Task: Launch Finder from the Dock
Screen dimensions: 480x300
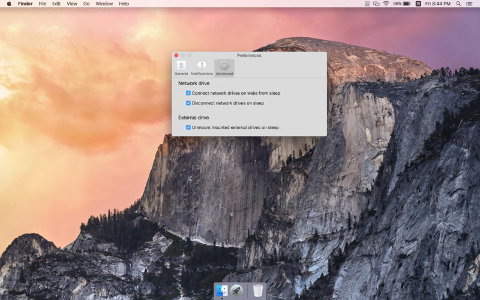Action: point(221,290)
